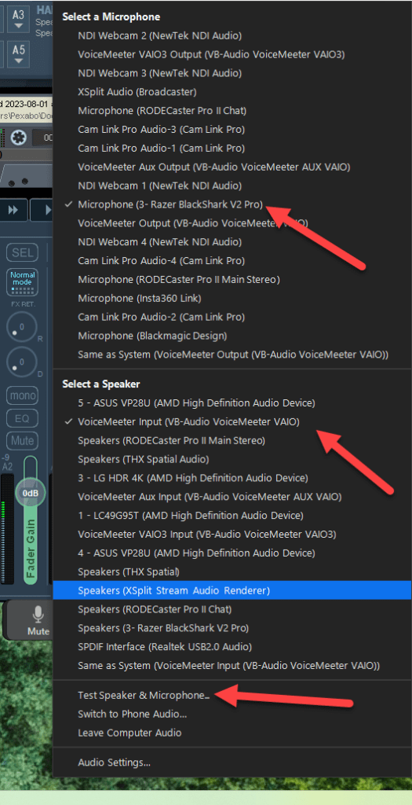Select Microphone (Insta360 Link) as input

coord(140,298)
